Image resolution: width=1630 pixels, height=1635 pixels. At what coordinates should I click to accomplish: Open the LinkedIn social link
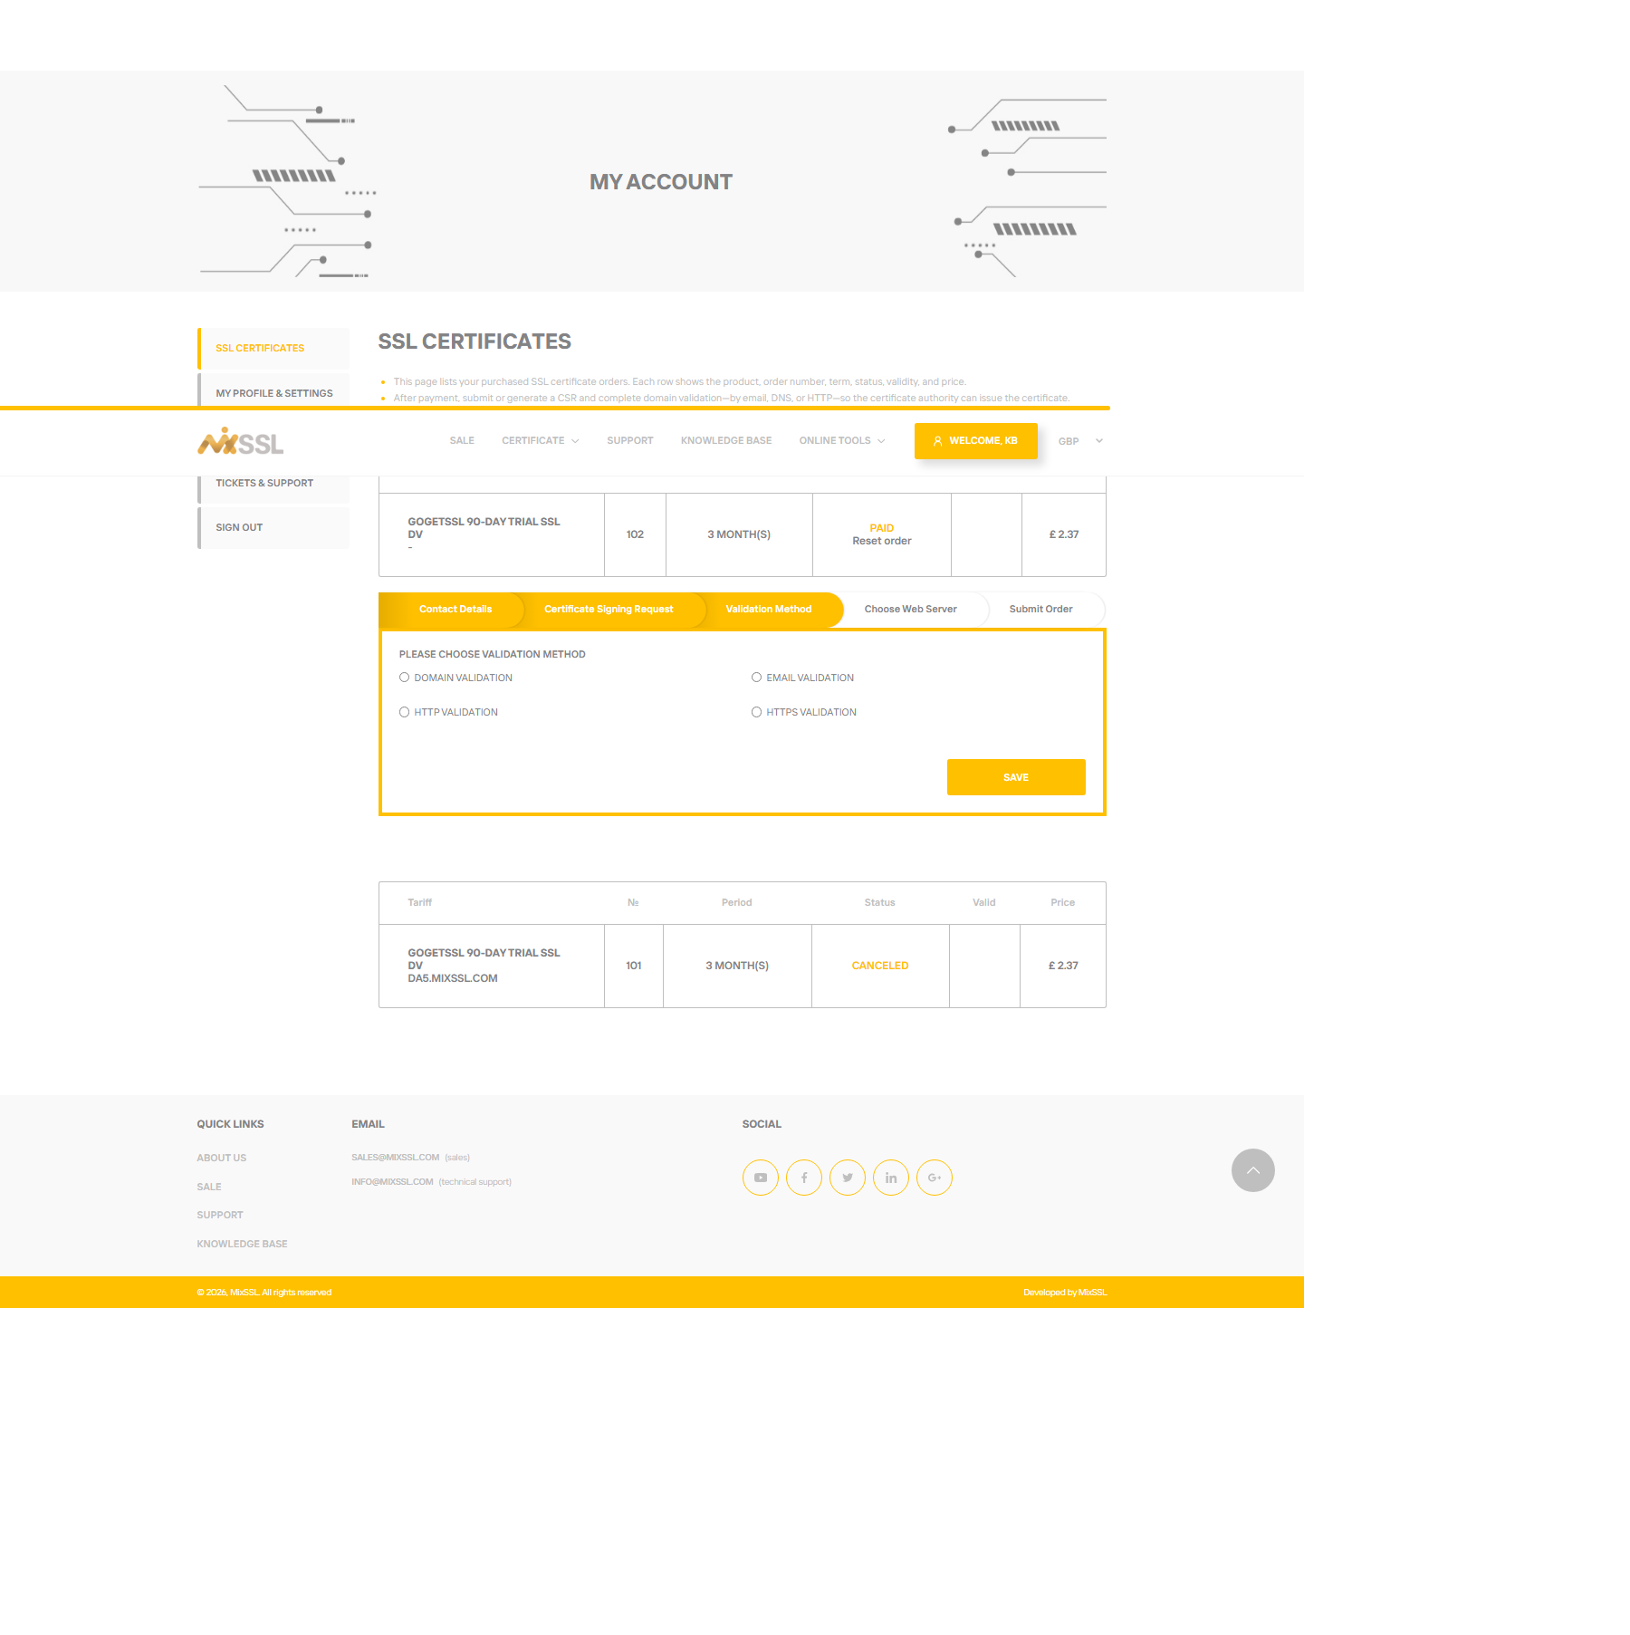[891, 1178]
